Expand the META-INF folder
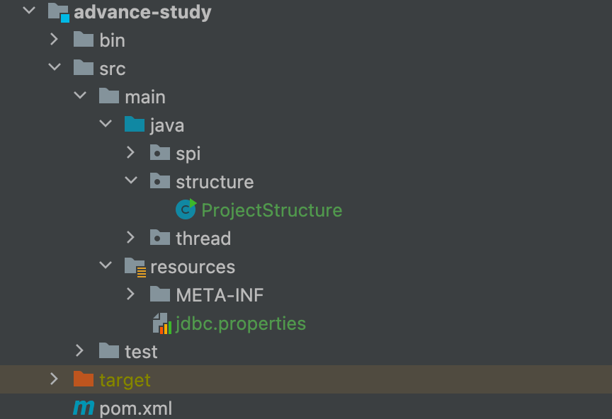This screenshot has height=419, width=612. pyautogui.click(x=131, y=294)
